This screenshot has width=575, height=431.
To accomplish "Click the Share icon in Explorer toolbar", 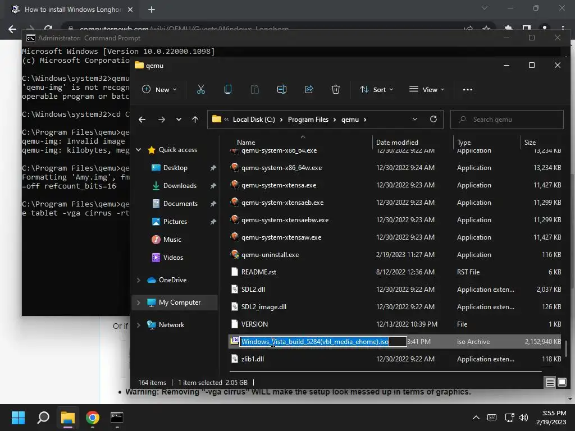I will 309,89.
